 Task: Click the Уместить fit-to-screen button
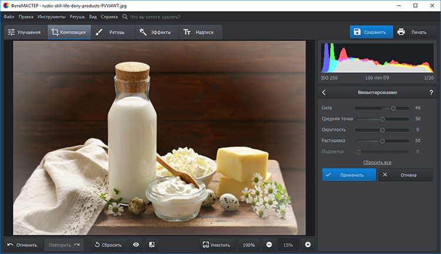point(216,245)
